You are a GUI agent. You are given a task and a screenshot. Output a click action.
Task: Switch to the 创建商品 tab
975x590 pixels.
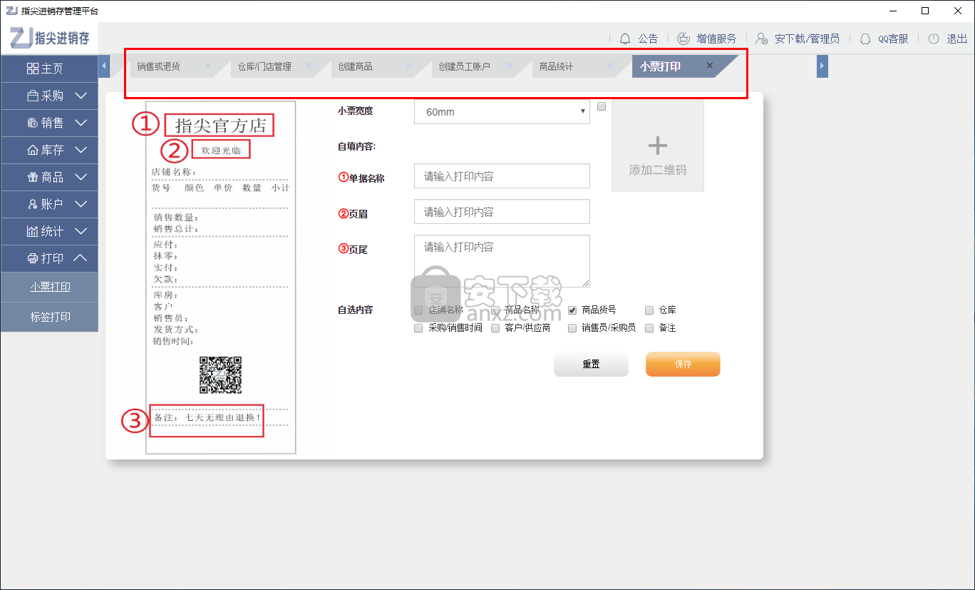[x=356, y=66]
